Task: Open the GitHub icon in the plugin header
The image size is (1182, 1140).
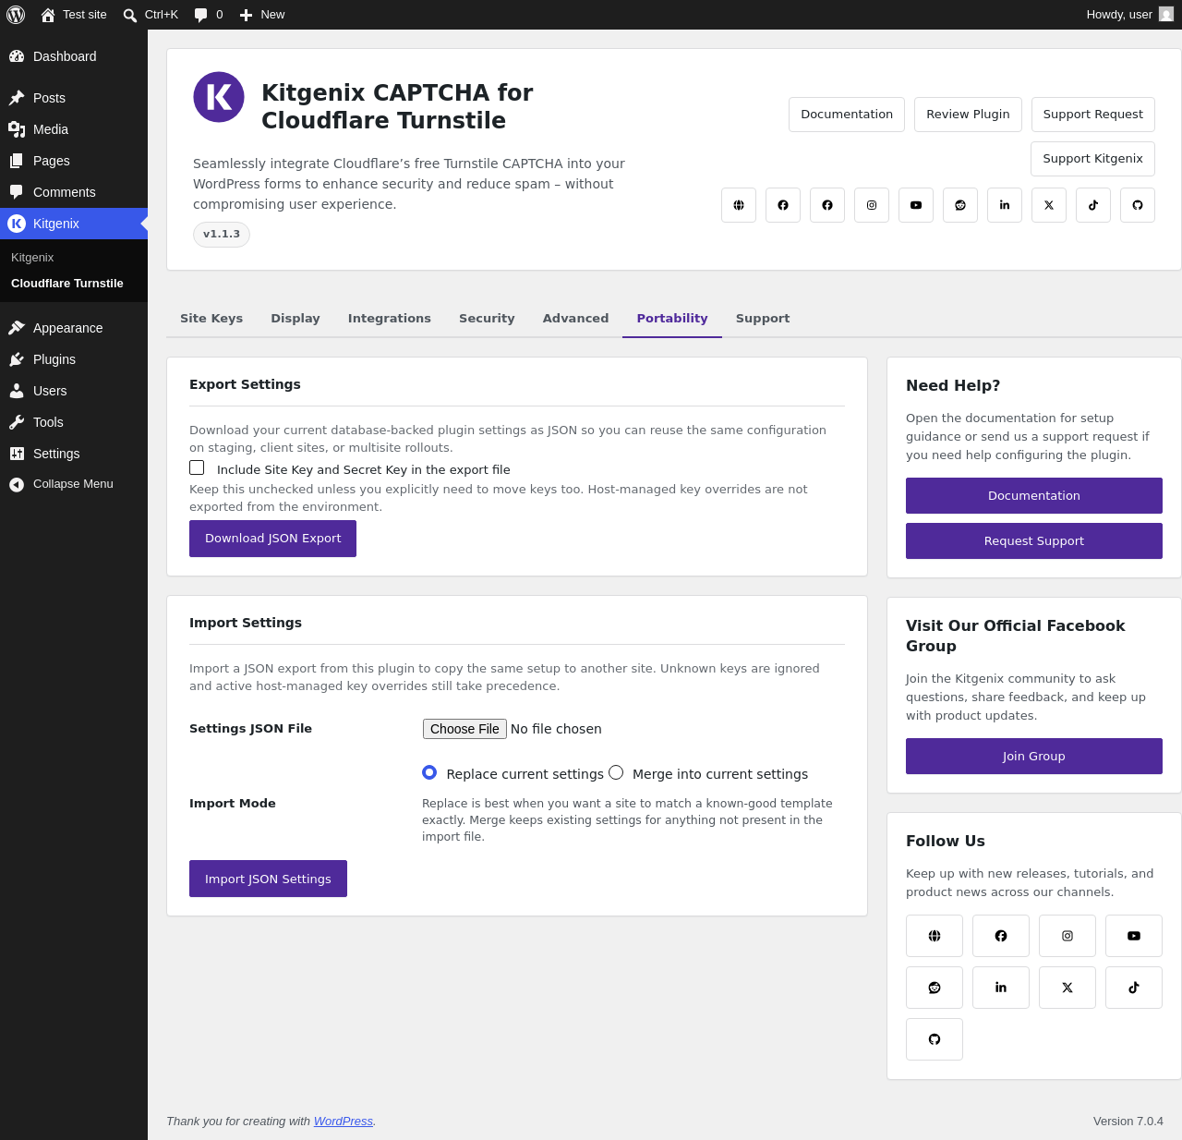Action: point(1138,205)
